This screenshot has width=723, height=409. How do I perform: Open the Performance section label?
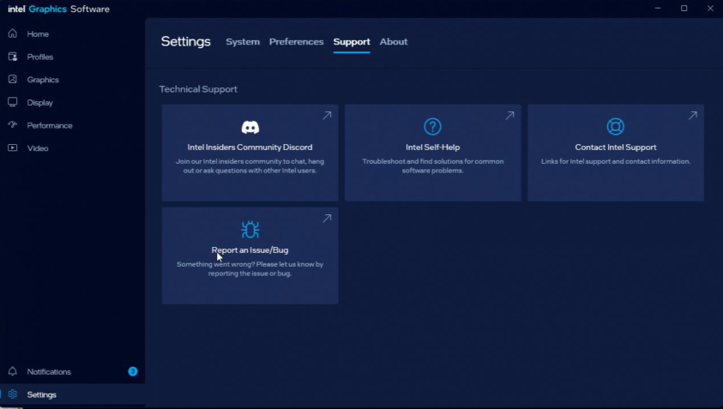[50, 125]
